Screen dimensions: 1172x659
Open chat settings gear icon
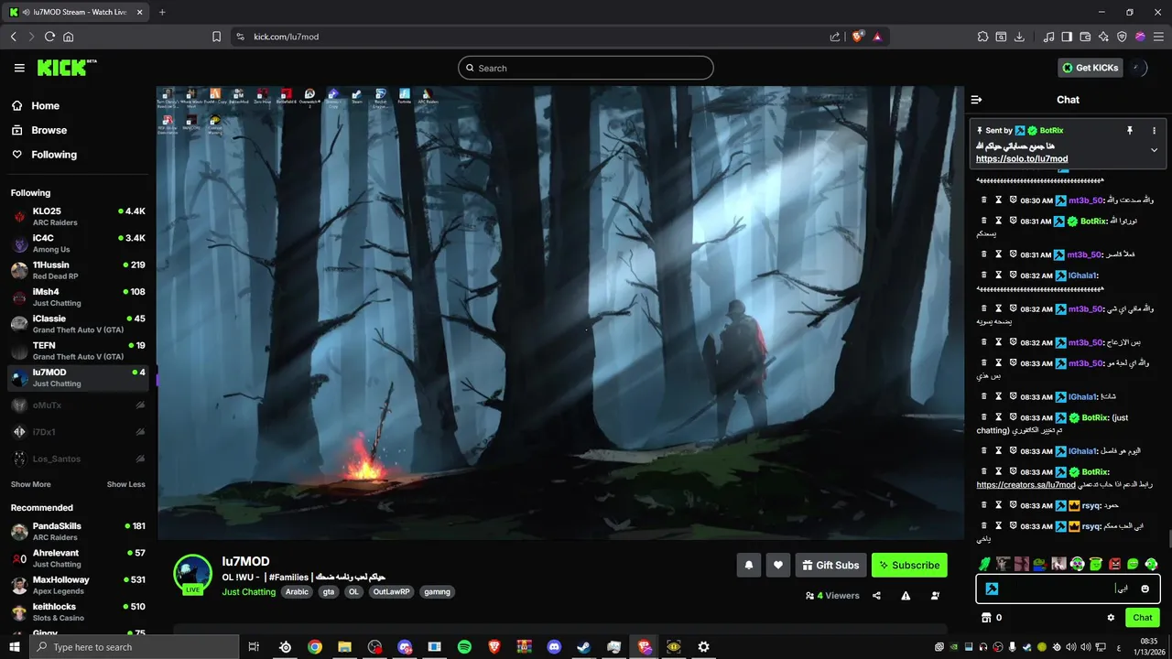pyautogui.click(x=1111, y=618)
